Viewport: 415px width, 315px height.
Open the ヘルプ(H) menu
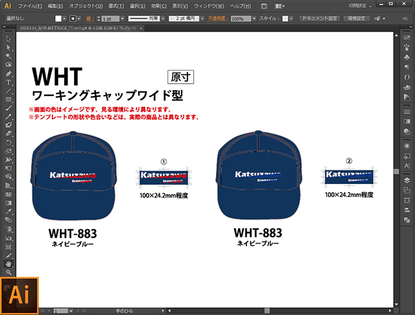[x=241, y=6]
